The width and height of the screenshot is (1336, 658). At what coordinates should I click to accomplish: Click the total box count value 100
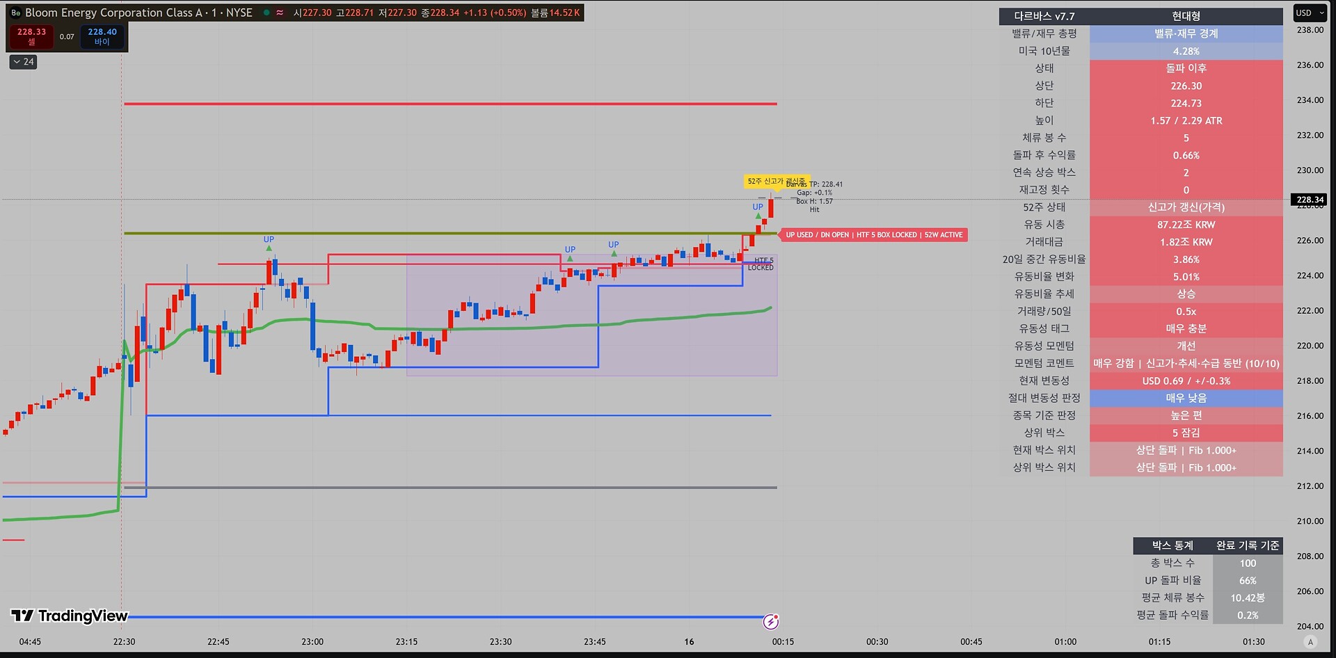1248,563
